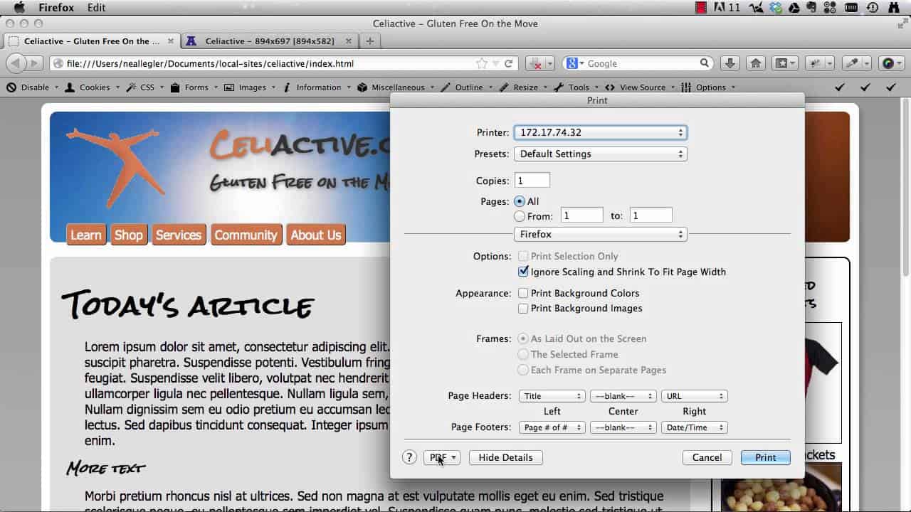Open the Printer dropdown 172.17.74.32

(x=600, y=132)
